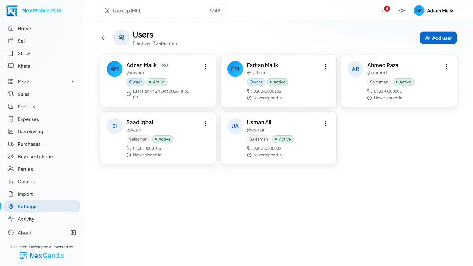
Task: Toggle the light/dark theme sun icon
Action: (402, 11)
